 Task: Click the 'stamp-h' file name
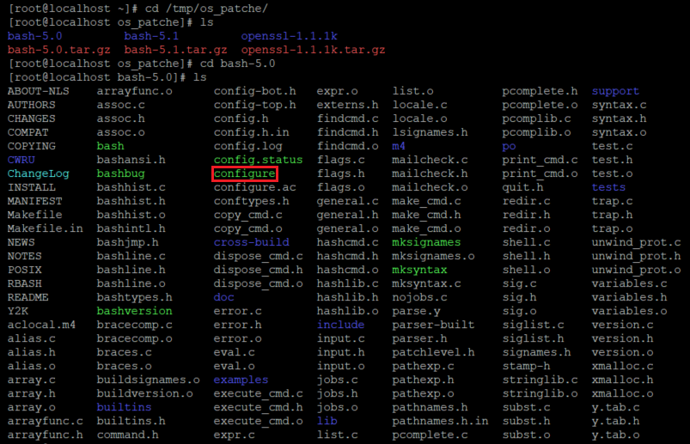click(x=526, y=366)
